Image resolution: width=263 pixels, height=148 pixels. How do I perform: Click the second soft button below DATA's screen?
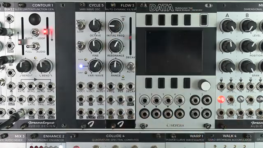coord(161,83)
